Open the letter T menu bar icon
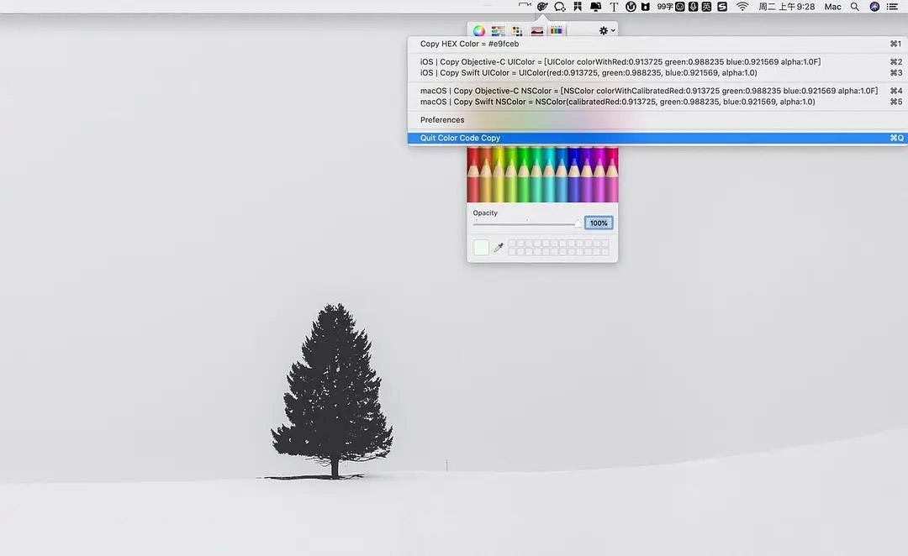Screen dimensions: 908x556 click(614, 7)
